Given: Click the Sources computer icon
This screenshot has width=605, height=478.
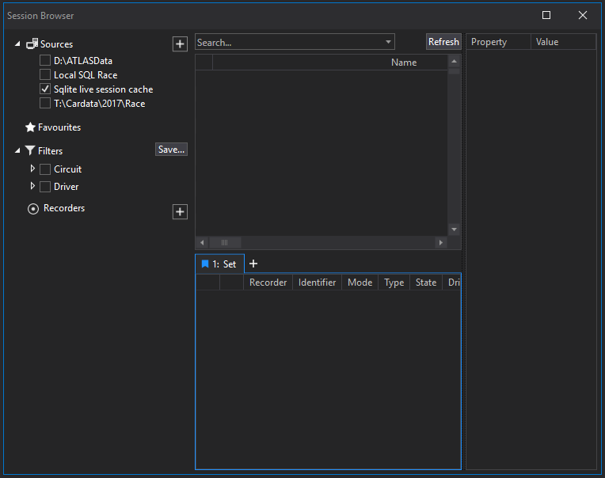Looking at the screenshot, I should coord(32,44).
